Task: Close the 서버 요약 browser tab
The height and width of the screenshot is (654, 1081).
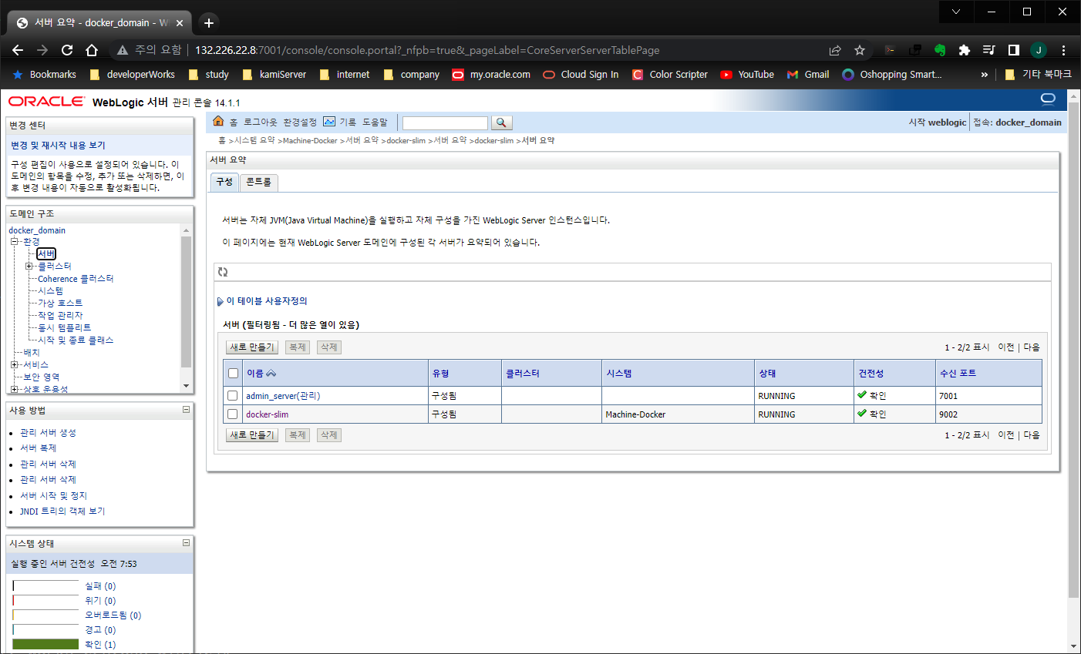Action: point(180,23)
